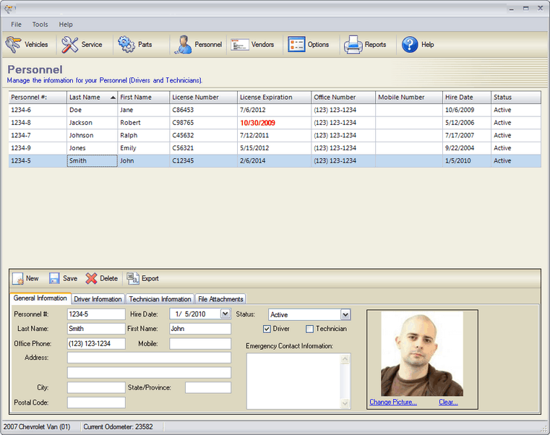550x435 pixels.
Task: Create a New personnel record
Action: click(x=25, y=278)
